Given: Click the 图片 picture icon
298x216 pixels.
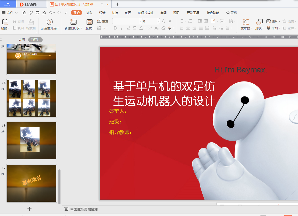Looking at the screenshot, I should (x=269, y=21).
